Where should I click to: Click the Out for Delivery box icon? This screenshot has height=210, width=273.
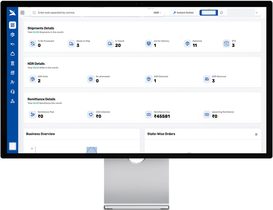pos(149,44)
